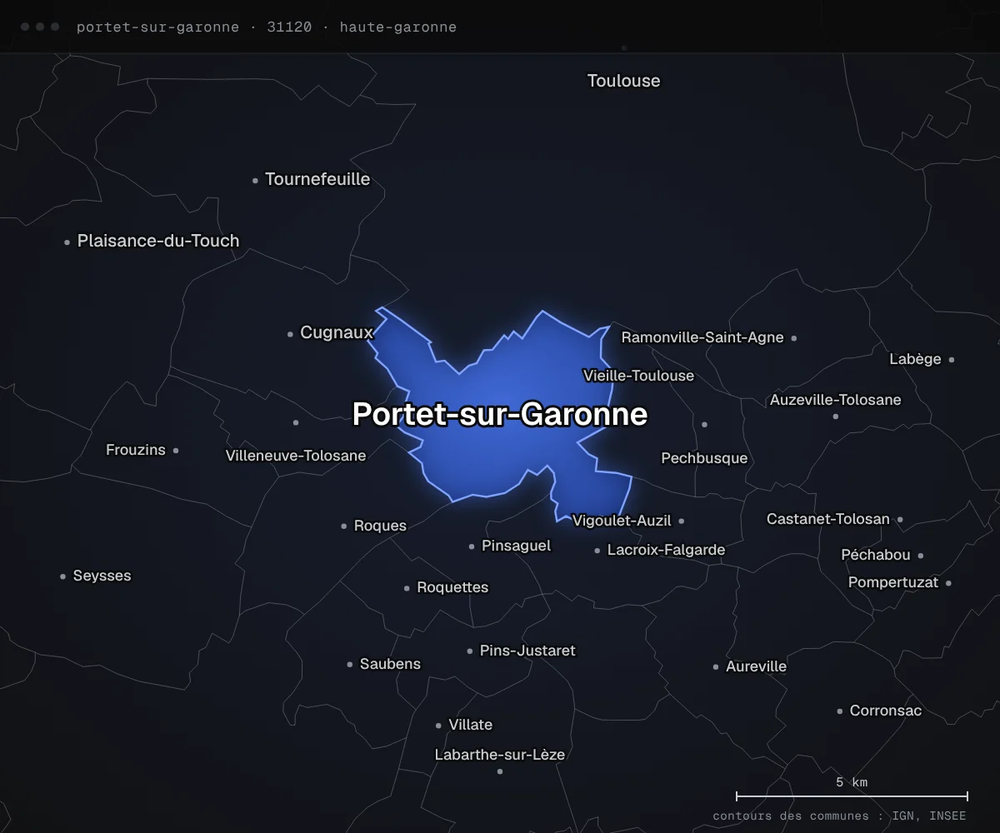Click the contours des communes attribution text
This screenshot has width=1000, height=833.
[x=839, y=816]
